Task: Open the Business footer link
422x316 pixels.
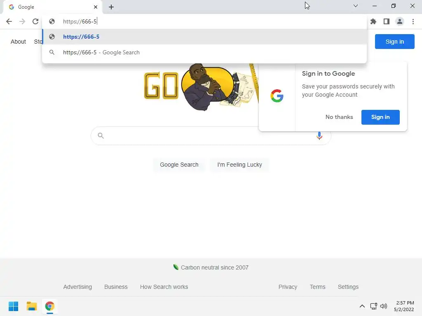Action: point(116,287)
